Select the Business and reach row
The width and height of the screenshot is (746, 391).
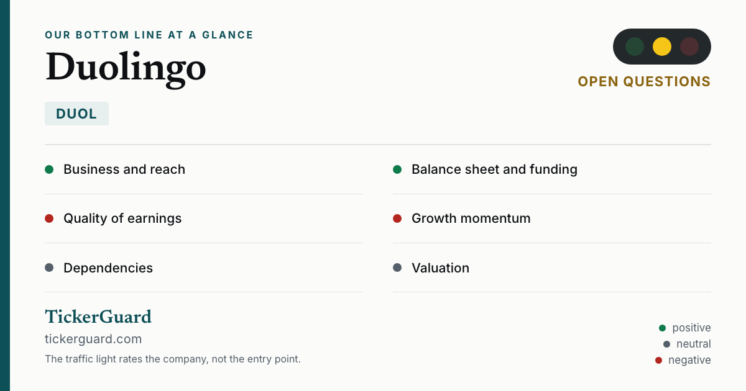[204, 169]
